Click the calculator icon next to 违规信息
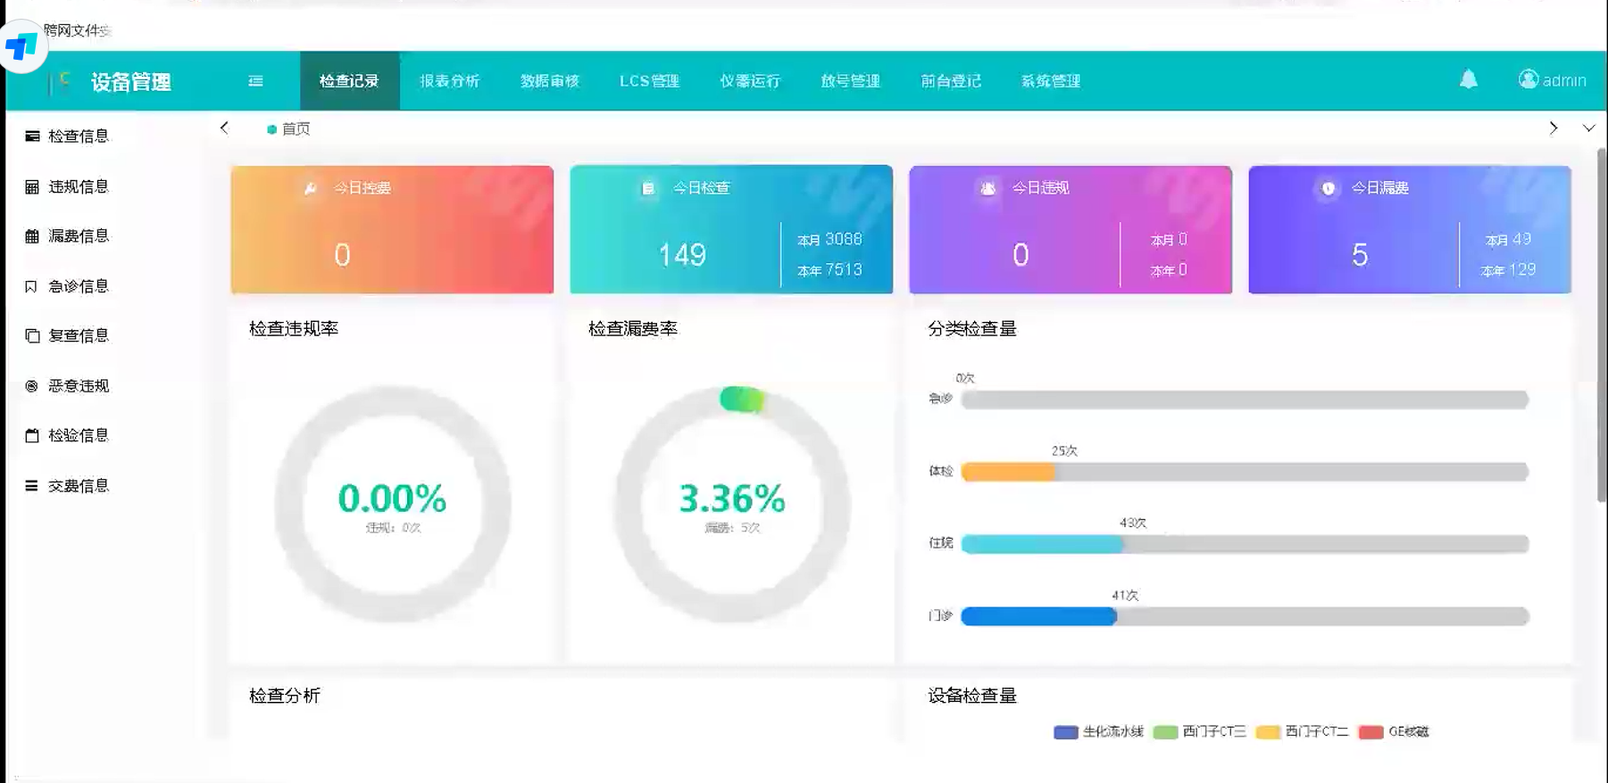Image resolution: width=1608 pixels, height=783 pixels. (32, 186)
